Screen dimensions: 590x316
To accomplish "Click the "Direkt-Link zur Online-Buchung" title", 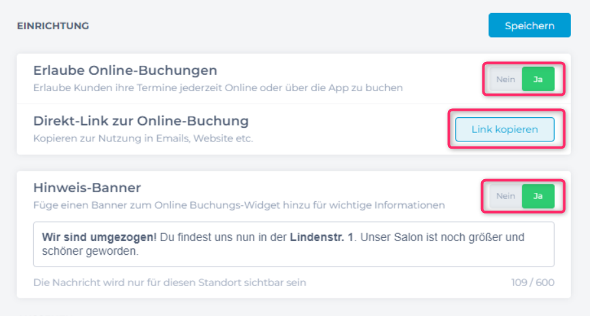I will (x=141, y=121).
